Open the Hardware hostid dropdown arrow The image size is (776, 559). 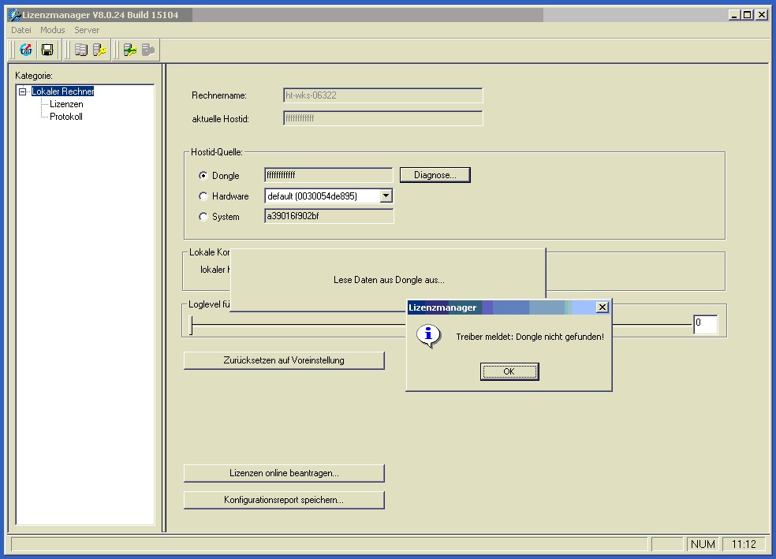click(x=386, y=196)
